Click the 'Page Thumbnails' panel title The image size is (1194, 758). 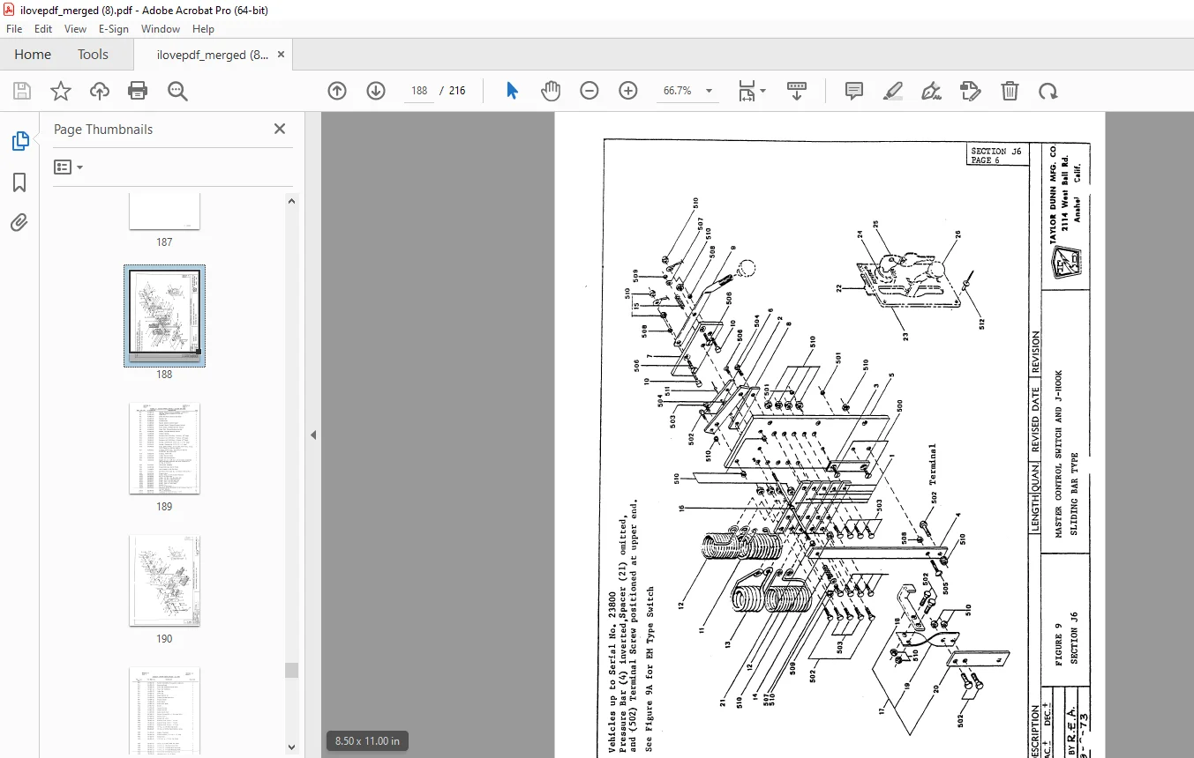click(x=103, y=130)
